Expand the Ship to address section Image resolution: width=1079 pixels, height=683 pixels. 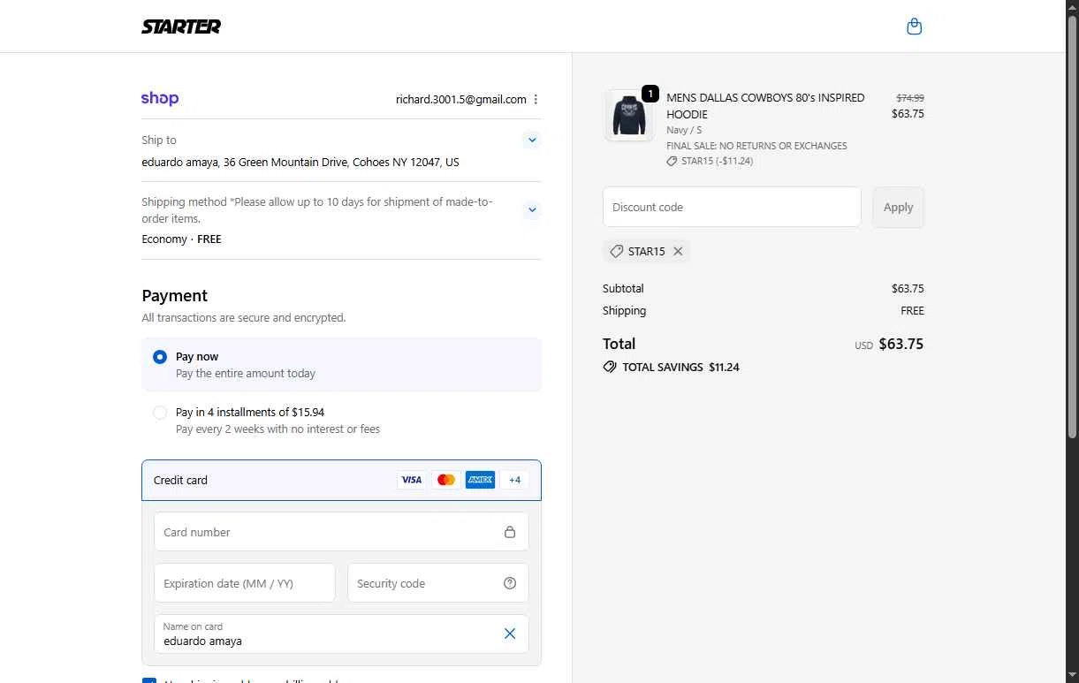pos(531,140)
